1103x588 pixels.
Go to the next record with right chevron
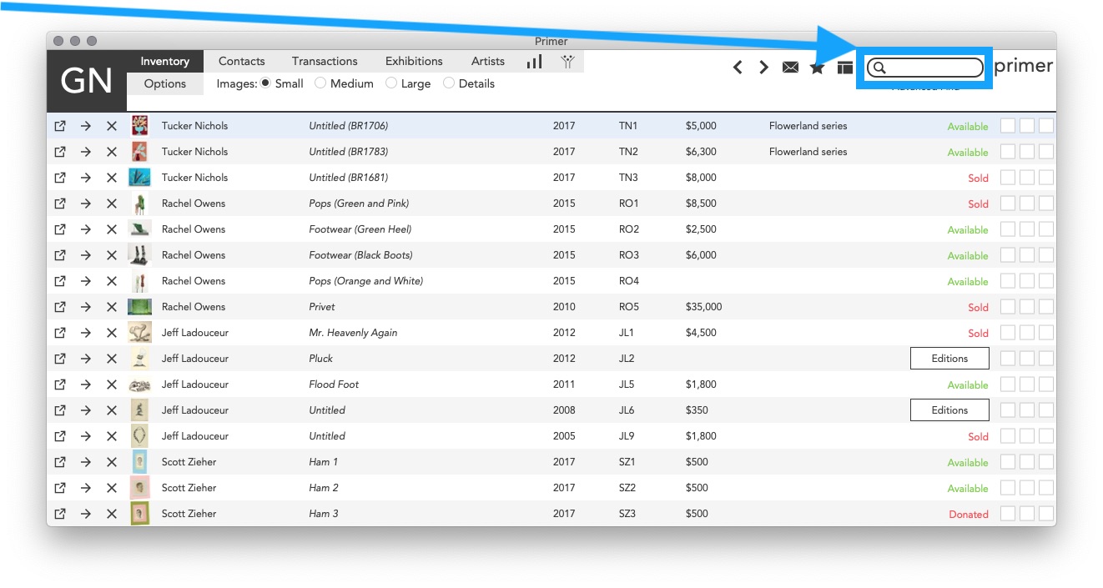(763, 68)
